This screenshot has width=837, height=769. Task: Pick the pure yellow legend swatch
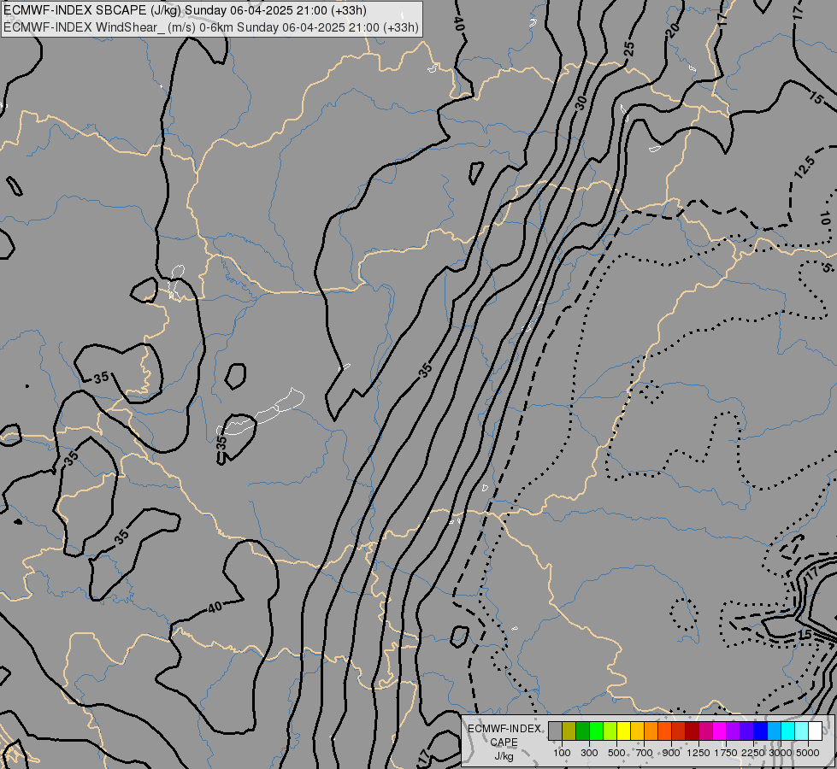point(623,731)
